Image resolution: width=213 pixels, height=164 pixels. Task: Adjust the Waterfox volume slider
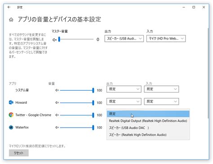point(77,128)
